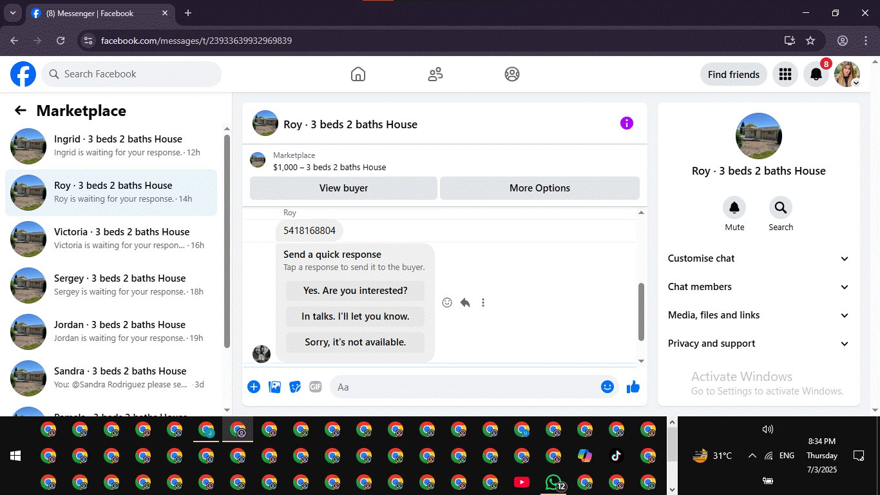This screenshot has height=495, width=880.
Task: Click the large house photo in info panel
Action: point(759,136)
